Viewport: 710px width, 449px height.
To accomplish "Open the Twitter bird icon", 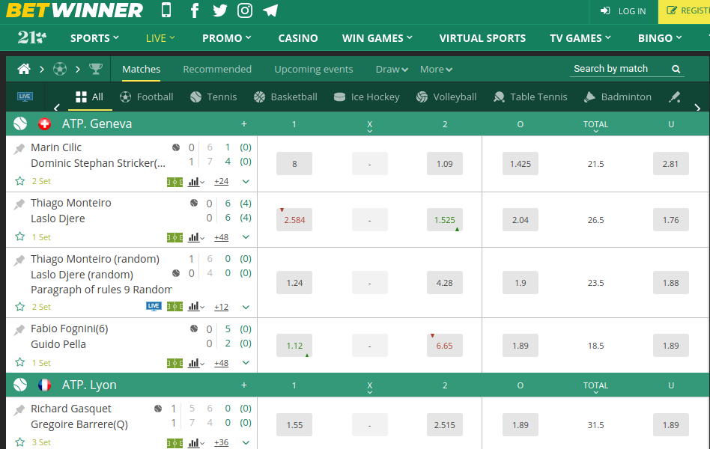I will pyautogui.click(x=220, y=10).
